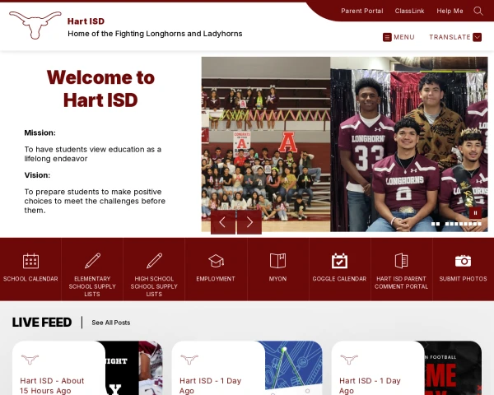494x395 pixels.
Task: Open the search magnifier icon
Action: (478, 11)
